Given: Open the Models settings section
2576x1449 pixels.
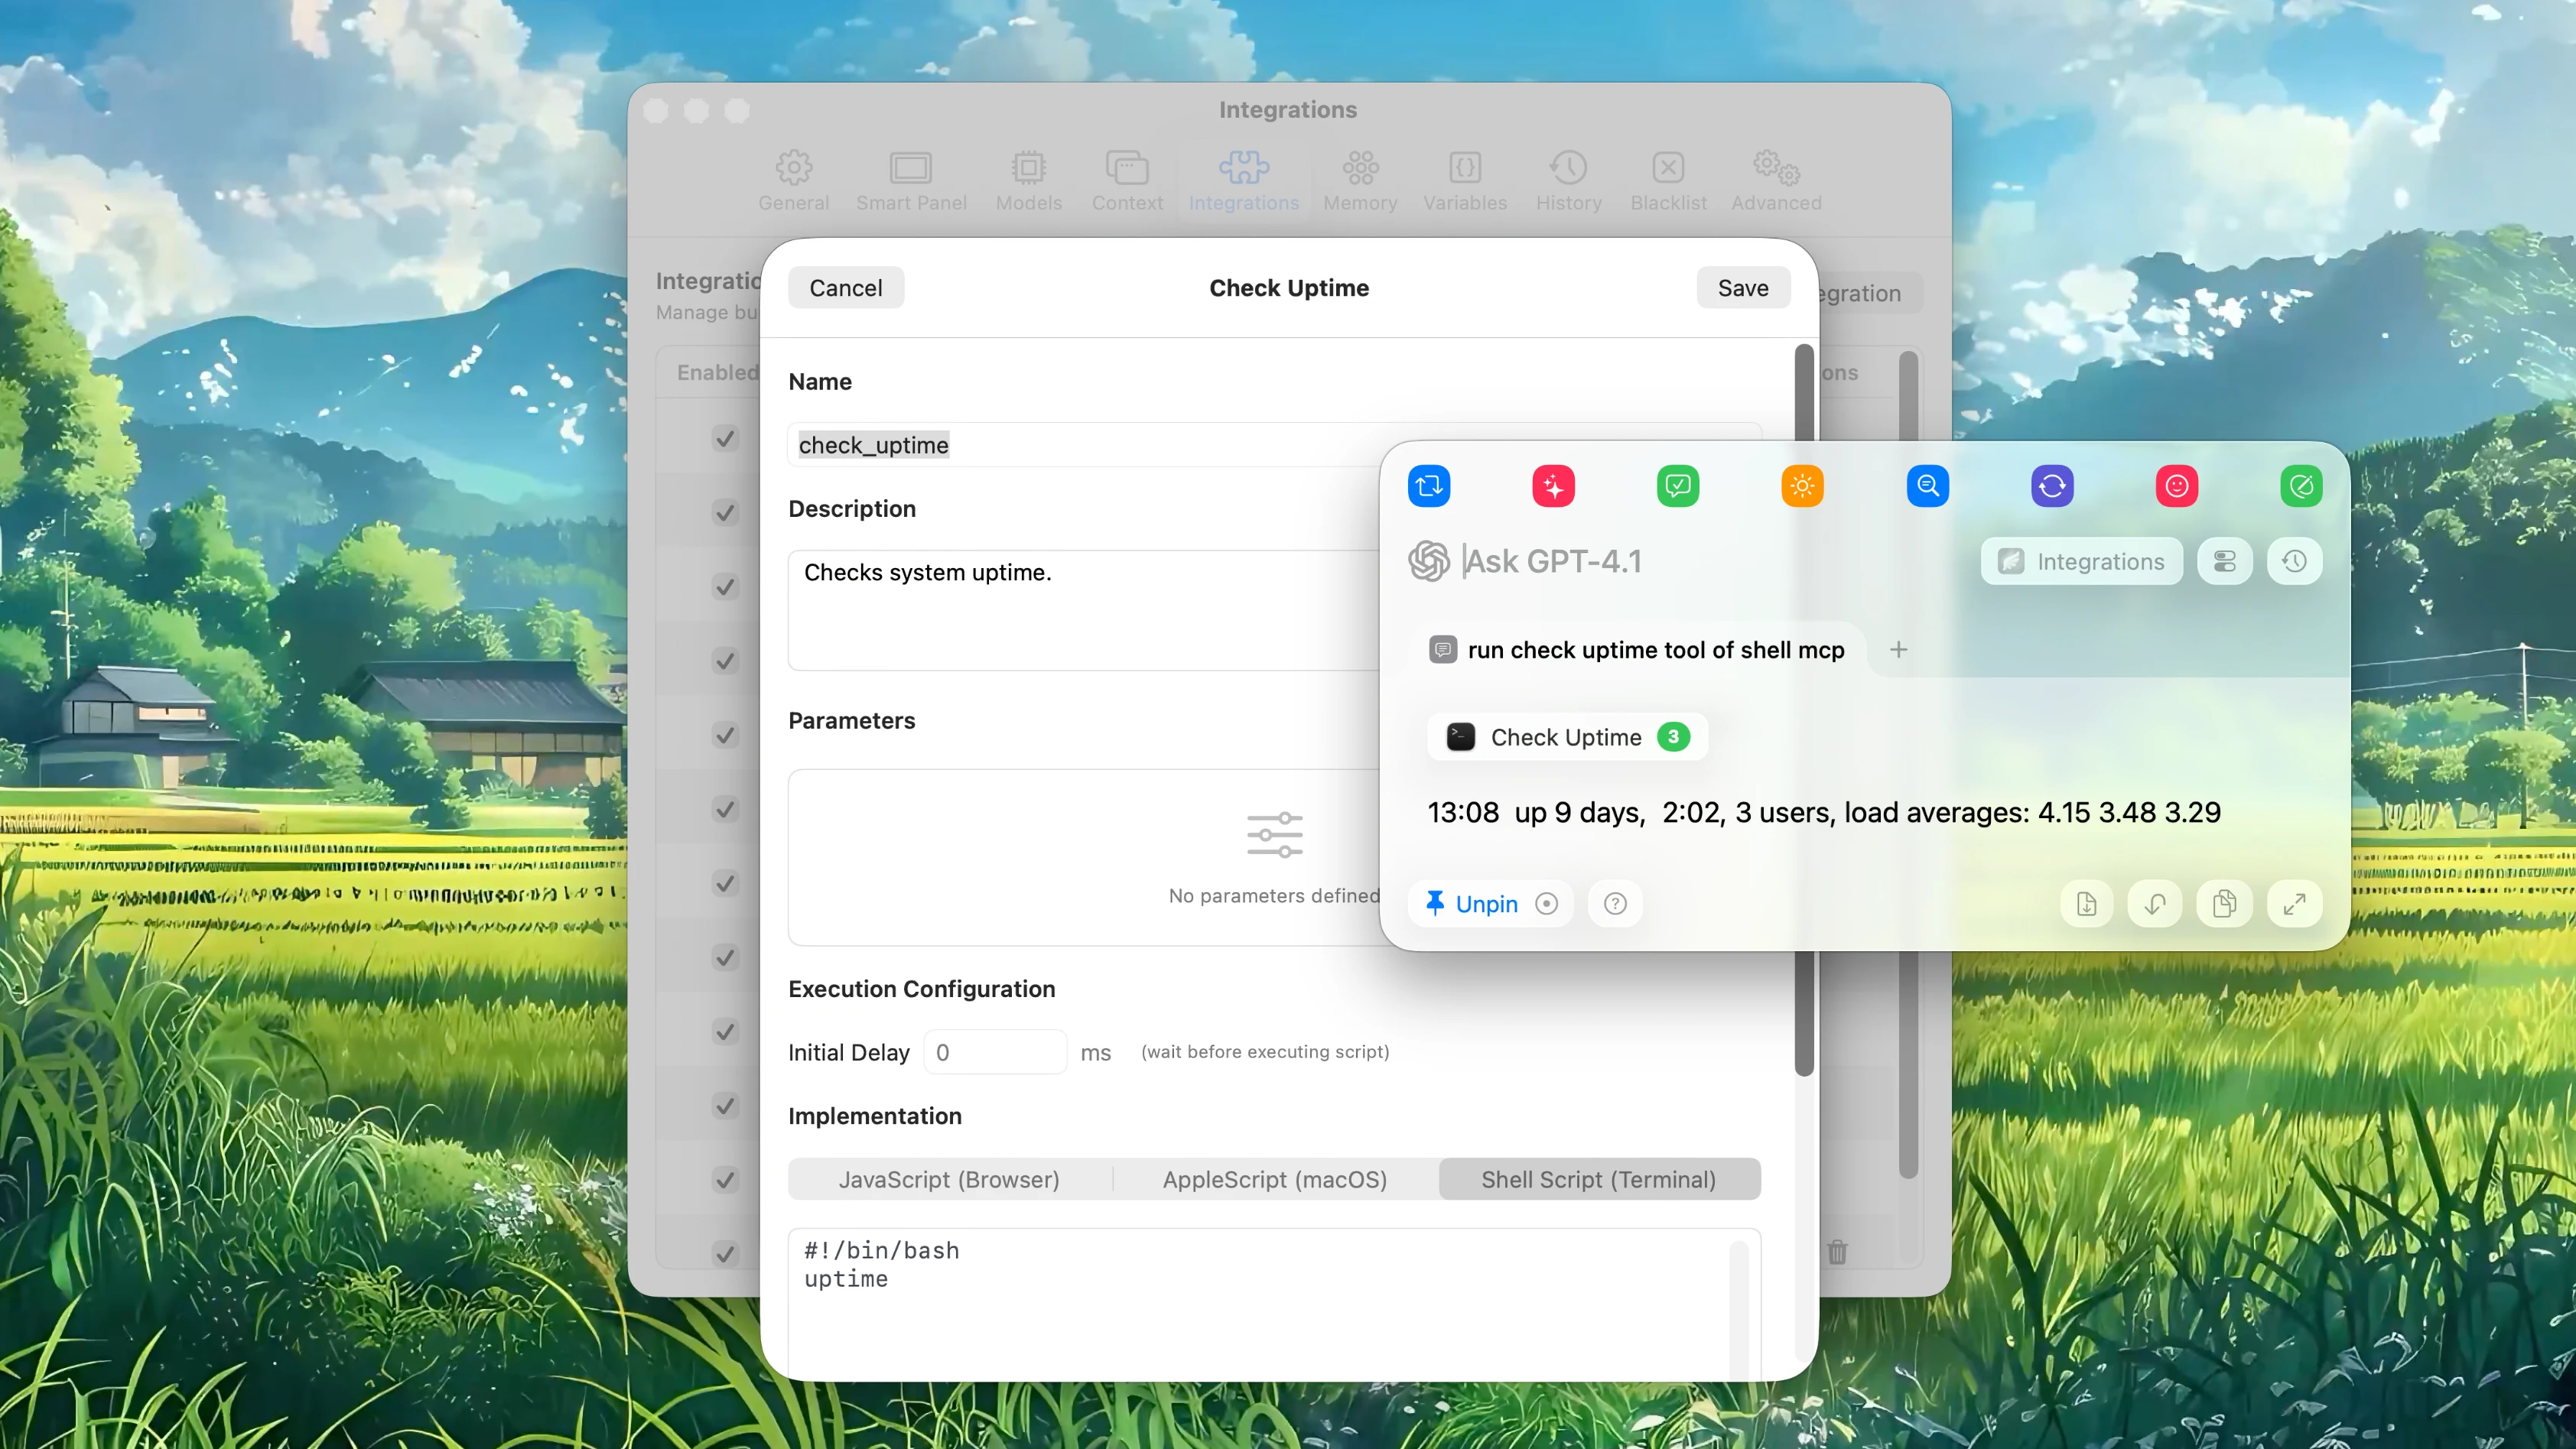Looking at the screenshot, I should 1028,180.
